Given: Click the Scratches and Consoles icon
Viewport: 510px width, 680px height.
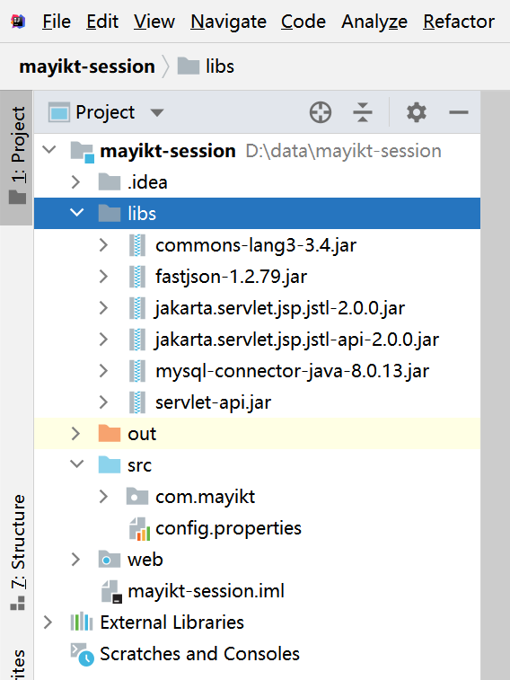Looking at the screenshot, I should [x=83, y=655].
